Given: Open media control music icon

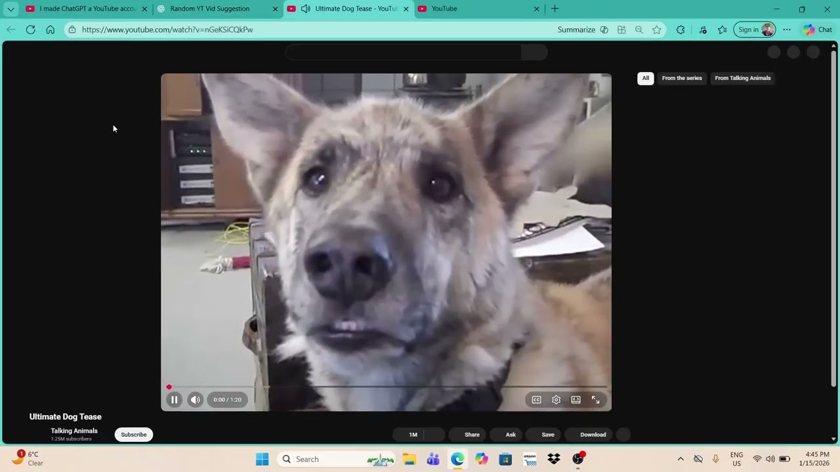Looking at the screenshot, I should tap(703, 29).
